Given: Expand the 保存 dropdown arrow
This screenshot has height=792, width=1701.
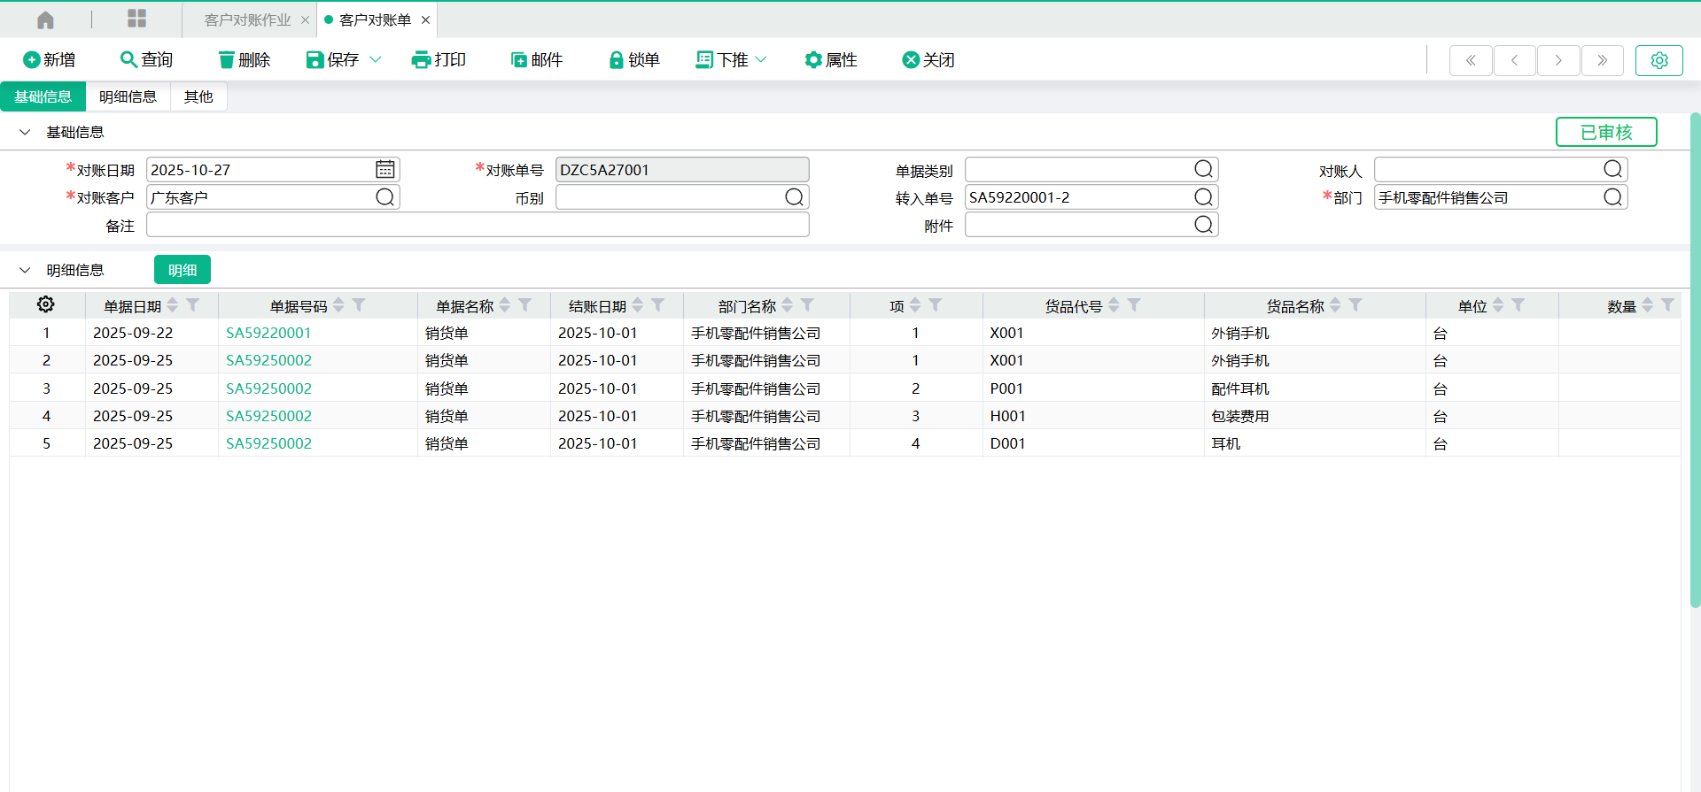Looking at the screenshot, I should click(x=376, y=60).
